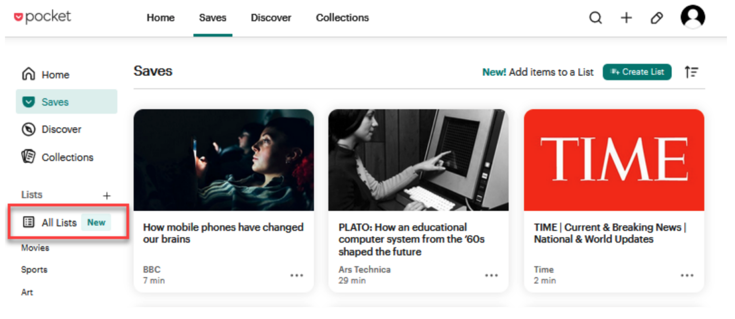Open the All Lists section
Screen dimensions: 735x319
pos(60,222)
